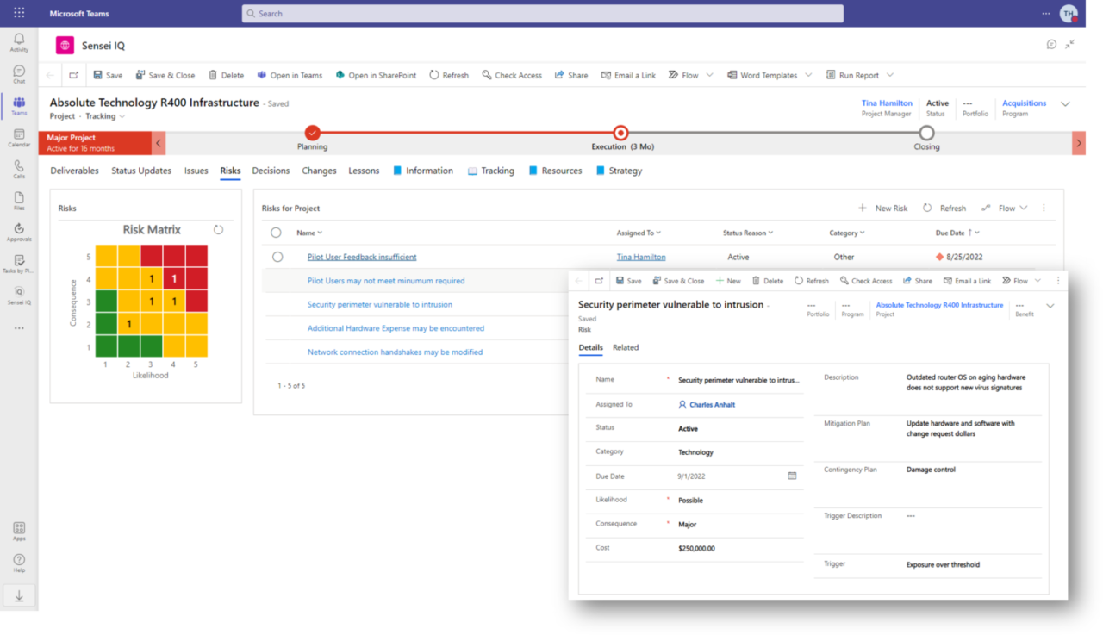The width and height of the screenshot is (1103, 635).
Task: Show more apps ellipsis in the sidebar
Action: [19, 328]
